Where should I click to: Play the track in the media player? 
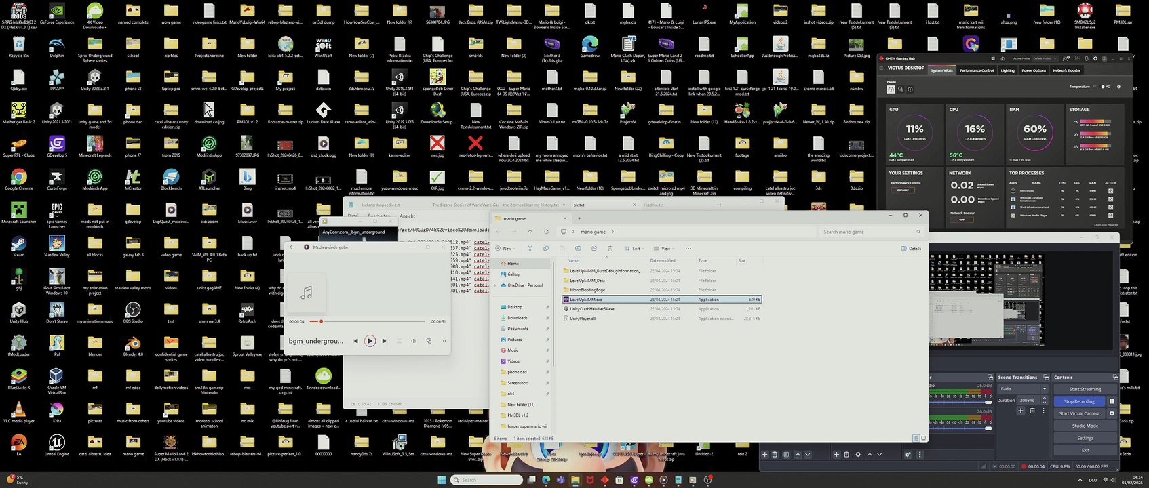pos(370,341)
